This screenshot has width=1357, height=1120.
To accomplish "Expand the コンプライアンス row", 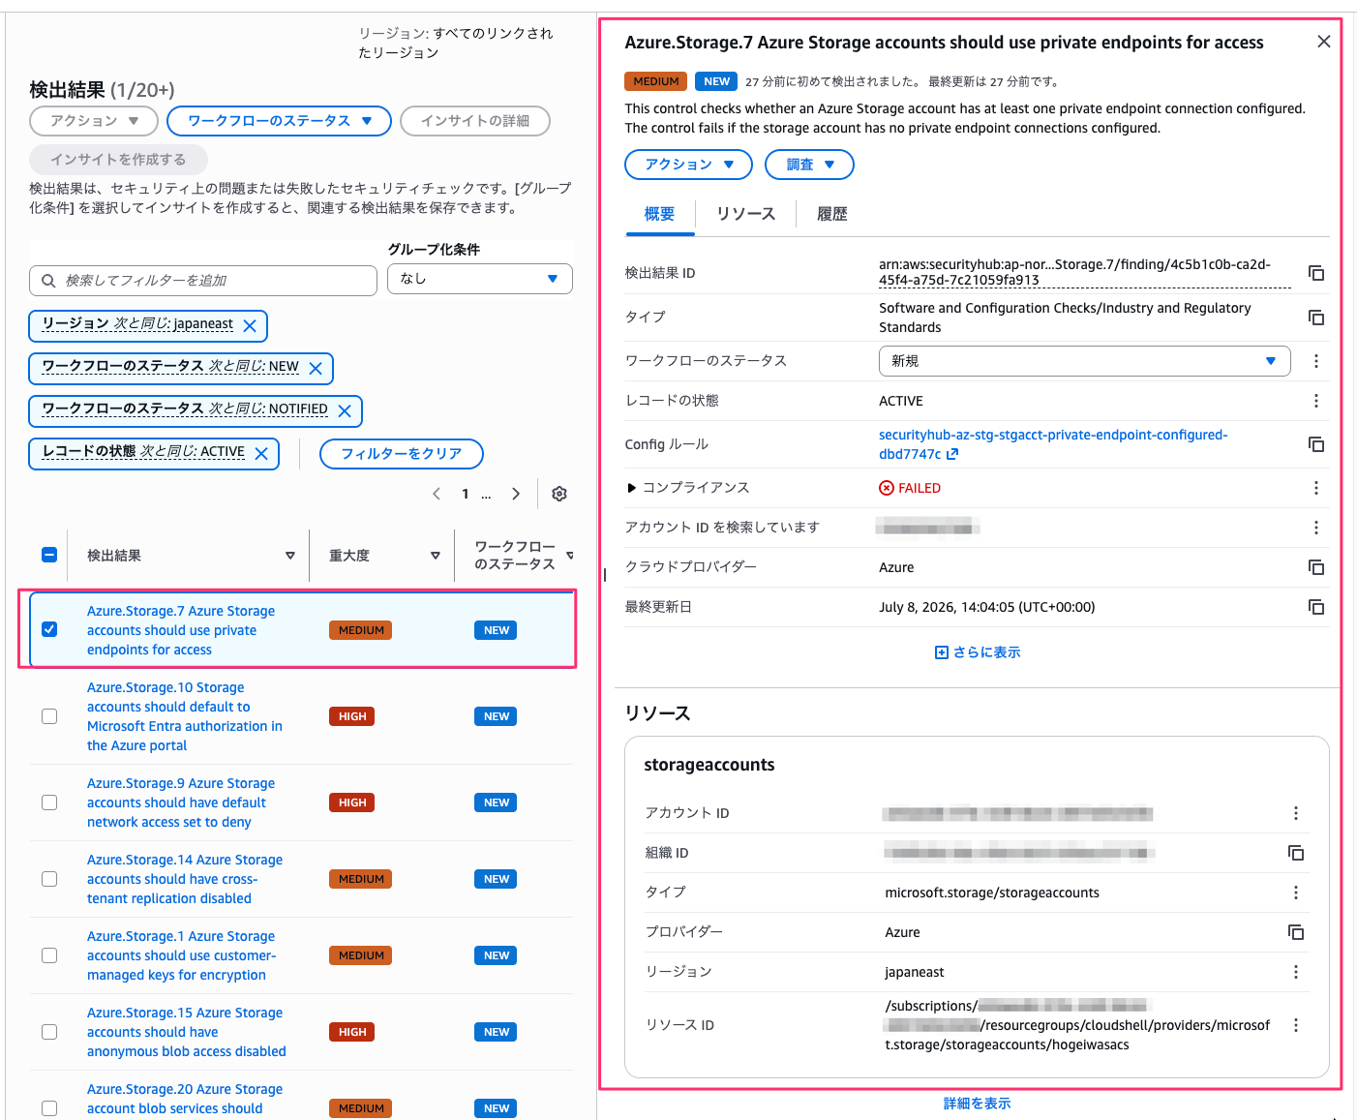I will click(631, 488).
